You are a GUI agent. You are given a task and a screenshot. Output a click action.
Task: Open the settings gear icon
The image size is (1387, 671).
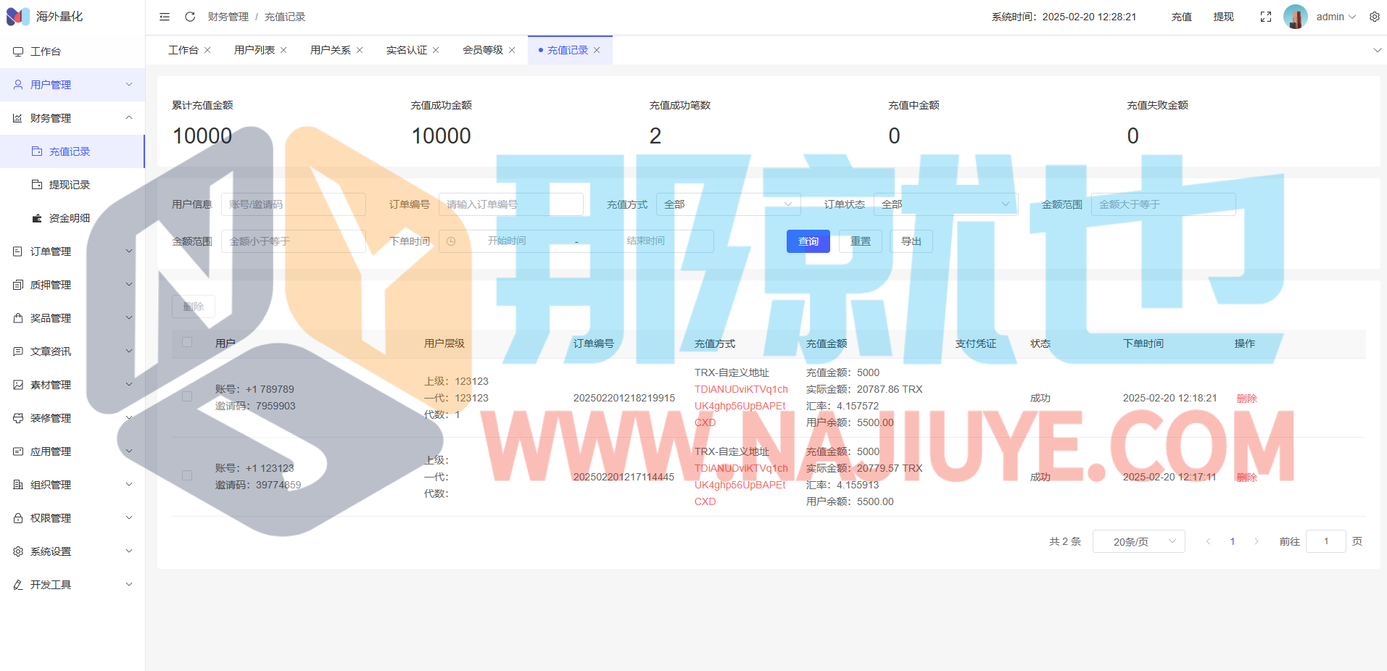pos(1374,17)
